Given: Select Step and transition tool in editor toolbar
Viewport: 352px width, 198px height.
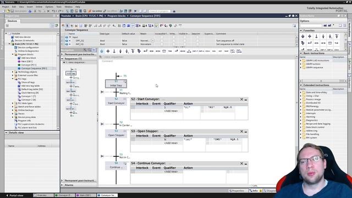Looking at the screenshot, I should point(102,51).
